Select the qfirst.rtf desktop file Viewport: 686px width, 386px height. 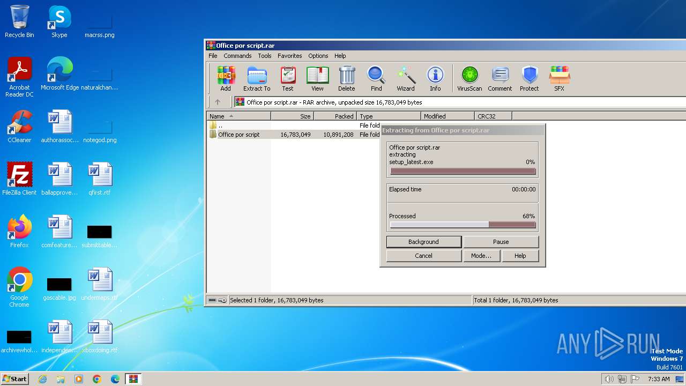pos(100,179)
